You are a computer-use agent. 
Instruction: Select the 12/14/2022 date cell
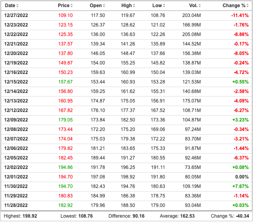[x=16, y=91]
